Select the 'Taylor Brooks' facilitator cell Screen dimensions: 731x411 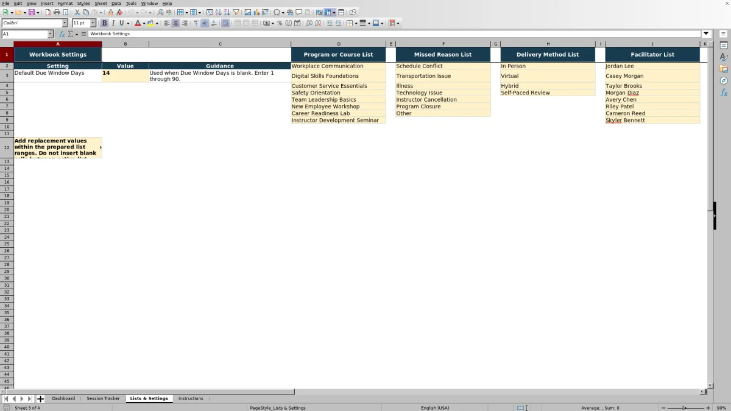click(652, 86)
